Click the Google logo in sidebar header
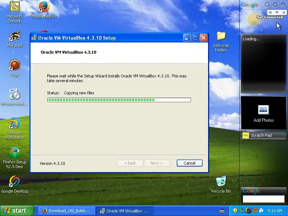Screen dimensions: 288x216 pyautogui.click(x=249, y=5)
